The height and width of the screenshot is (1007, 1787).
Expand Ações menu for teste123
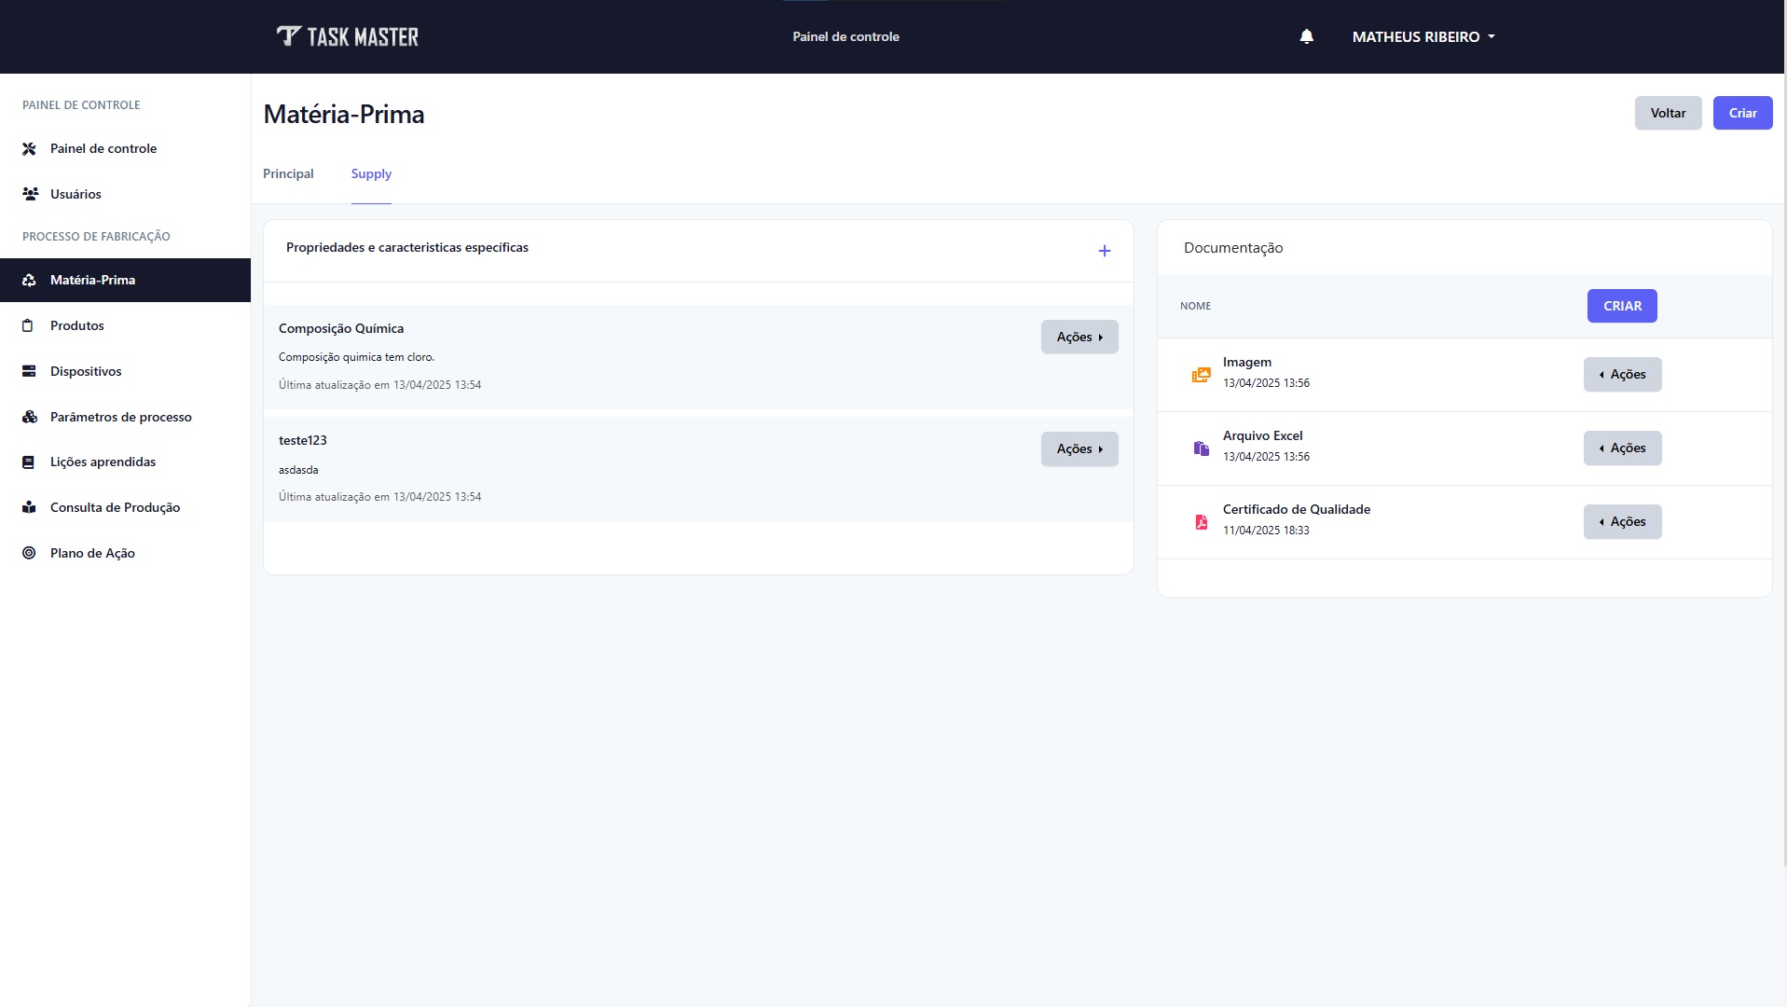(x=1079, y=448)
